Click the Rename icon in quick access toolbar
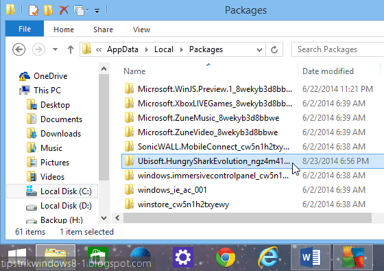 pos(80,10)
